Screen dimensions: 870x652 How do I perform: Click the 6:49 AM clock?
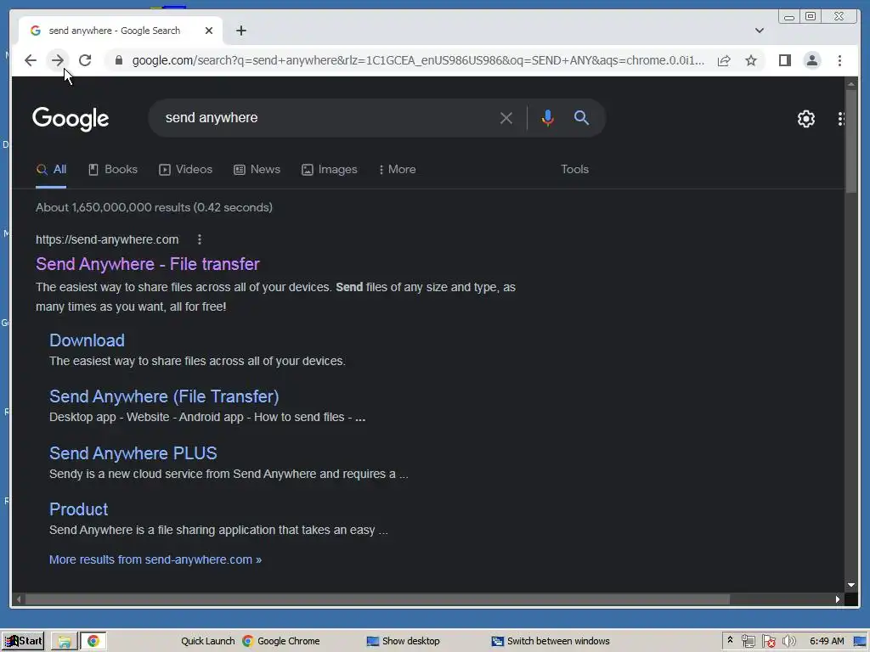(827, 642)
